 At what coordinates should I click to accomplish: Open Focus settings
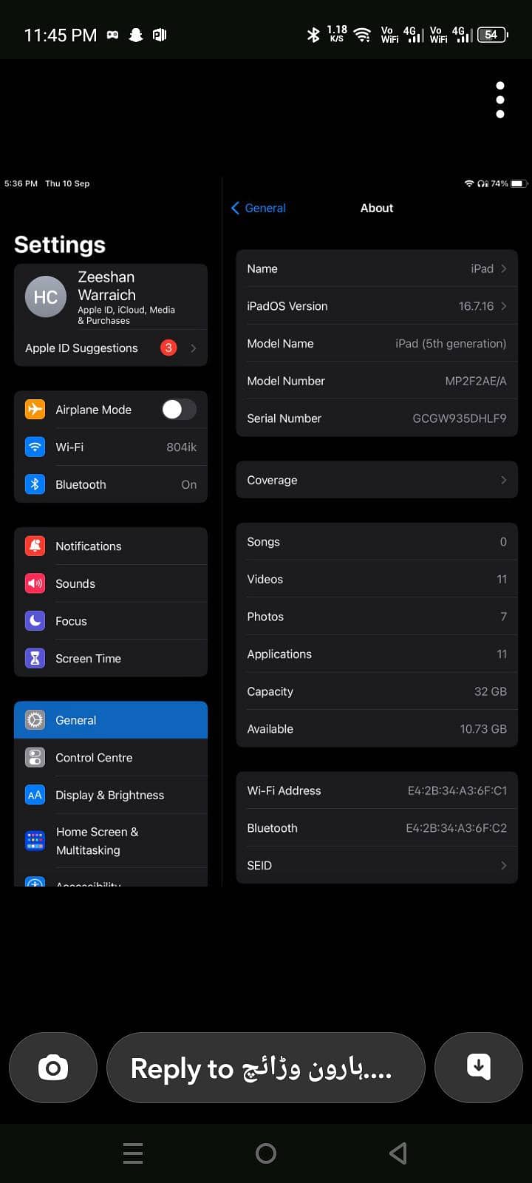pyautogui.click(x=111, y=621)
